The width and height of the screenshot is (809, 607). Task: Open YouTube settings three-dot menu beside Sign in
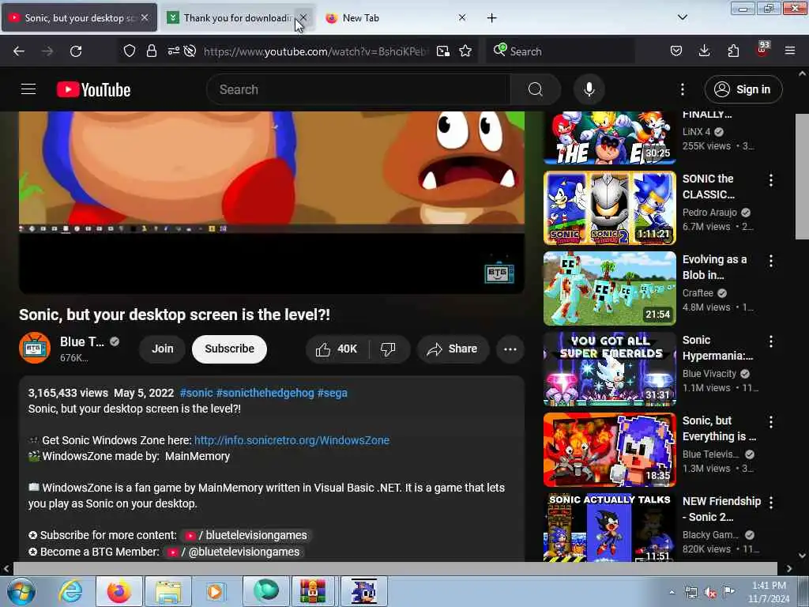pos(682,89)
